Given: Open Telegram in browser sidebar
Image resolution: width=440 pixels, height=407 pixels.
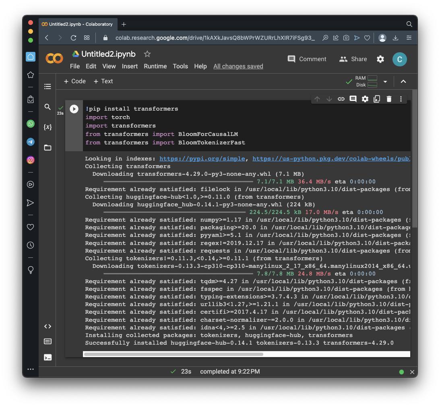Looking at the screenshot, I should pyautogui.click(x=31, y=142).
